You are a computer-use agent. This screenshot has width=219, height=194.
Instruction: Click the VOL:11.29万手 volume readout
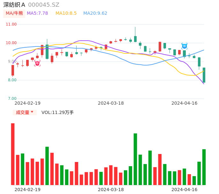click(57, 112)
